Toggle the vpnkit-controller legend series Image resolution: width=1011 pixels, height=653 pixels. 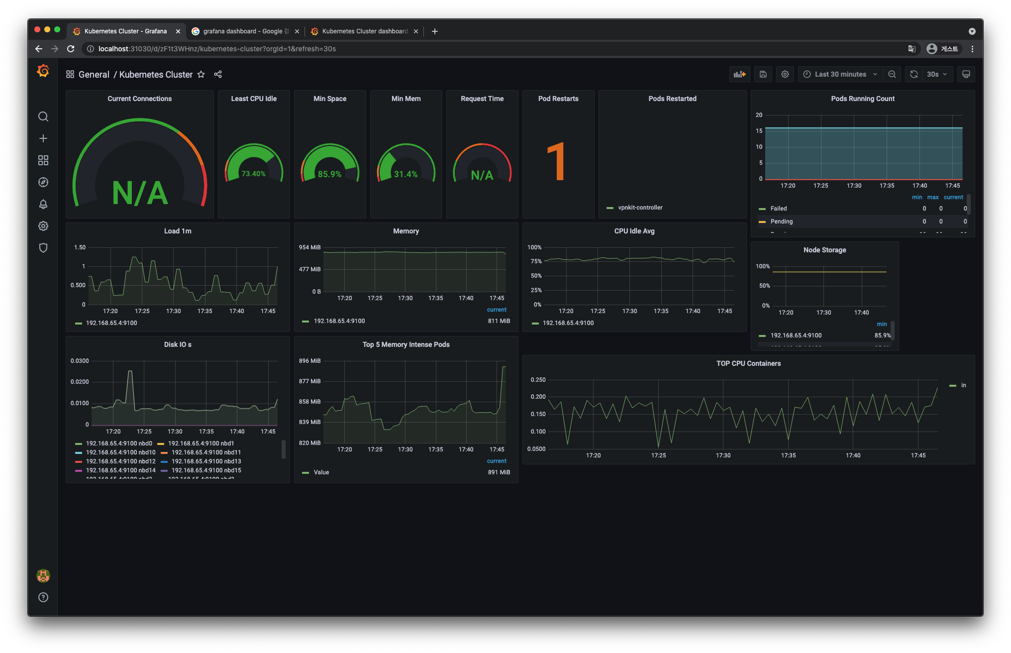(640, 208)
